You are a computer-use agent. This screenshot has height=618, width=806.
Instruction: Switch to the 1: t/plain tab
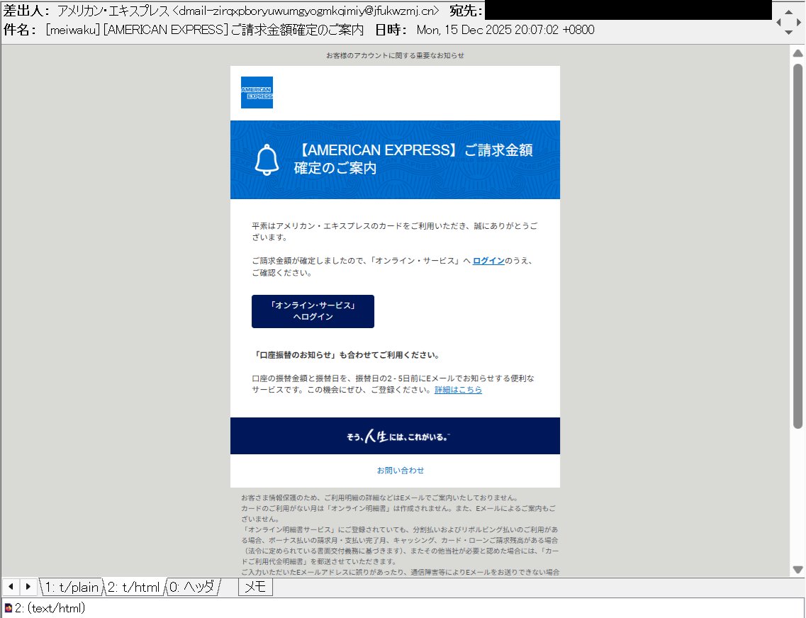pos(72,588)
